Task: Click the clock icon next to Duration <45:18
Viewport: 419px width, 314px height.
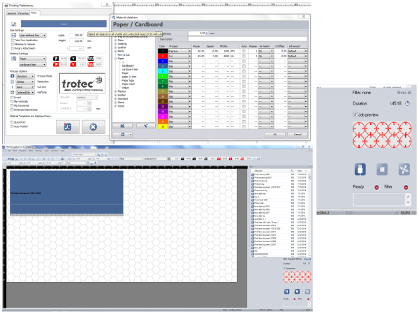Action: point(407,103)
